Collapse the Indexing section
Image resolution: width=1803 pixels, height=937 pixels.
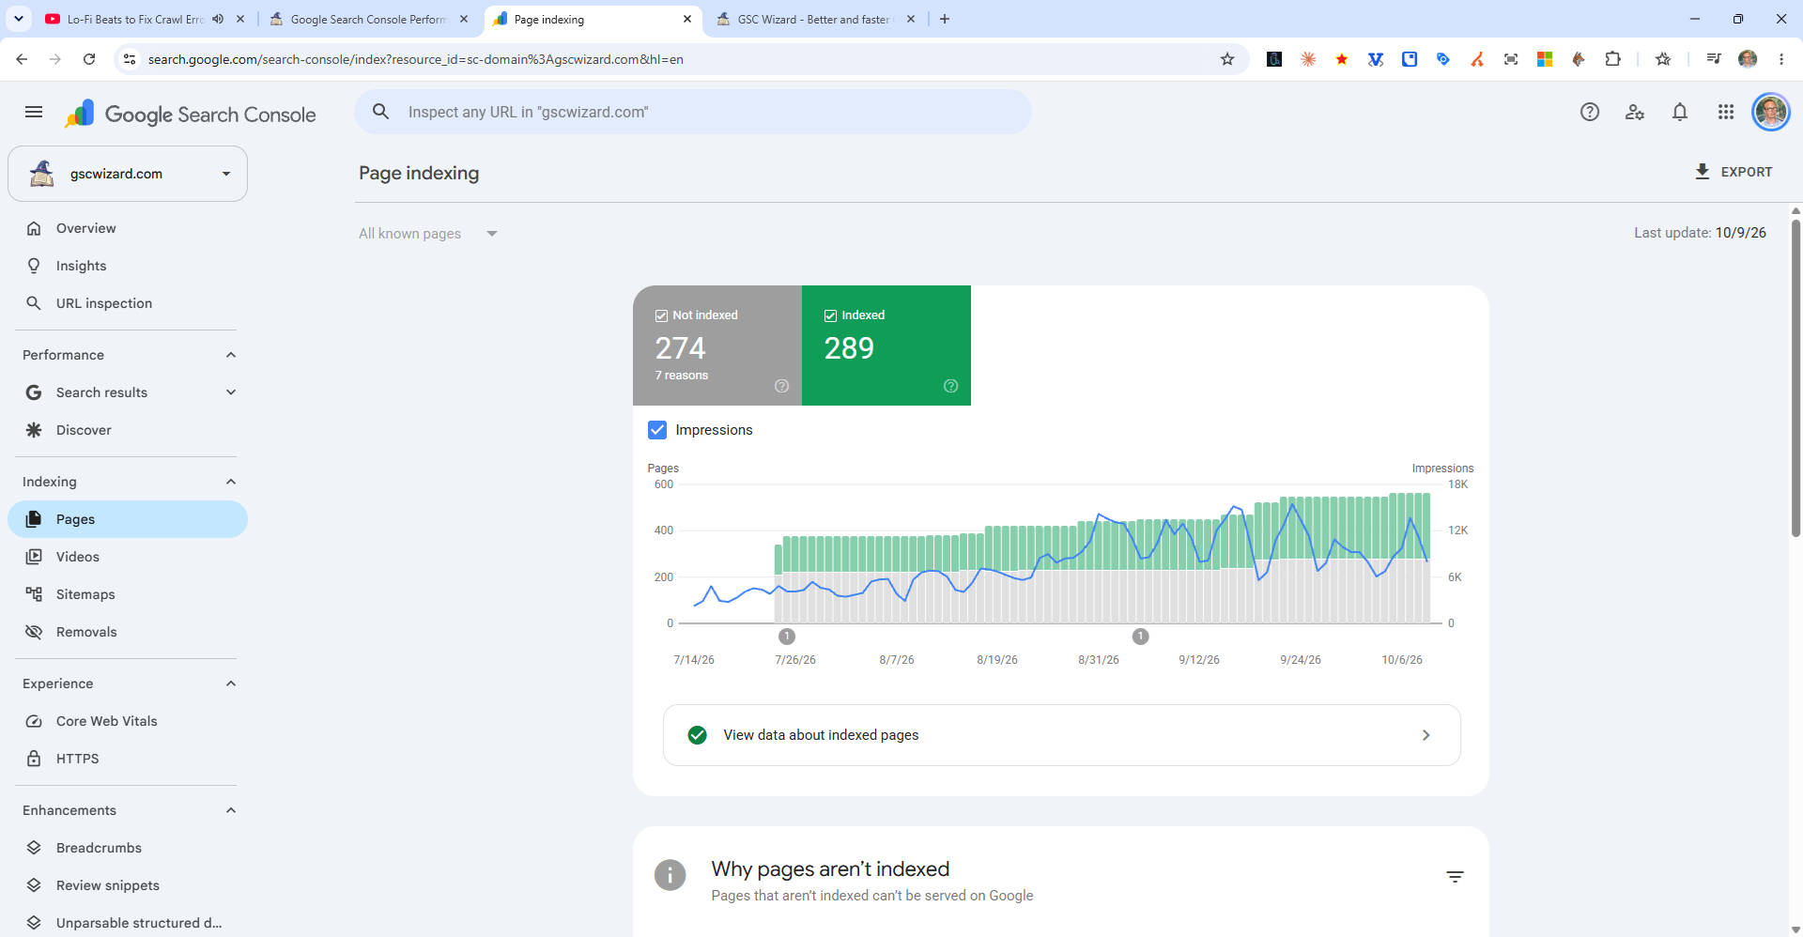click(231, 482)
